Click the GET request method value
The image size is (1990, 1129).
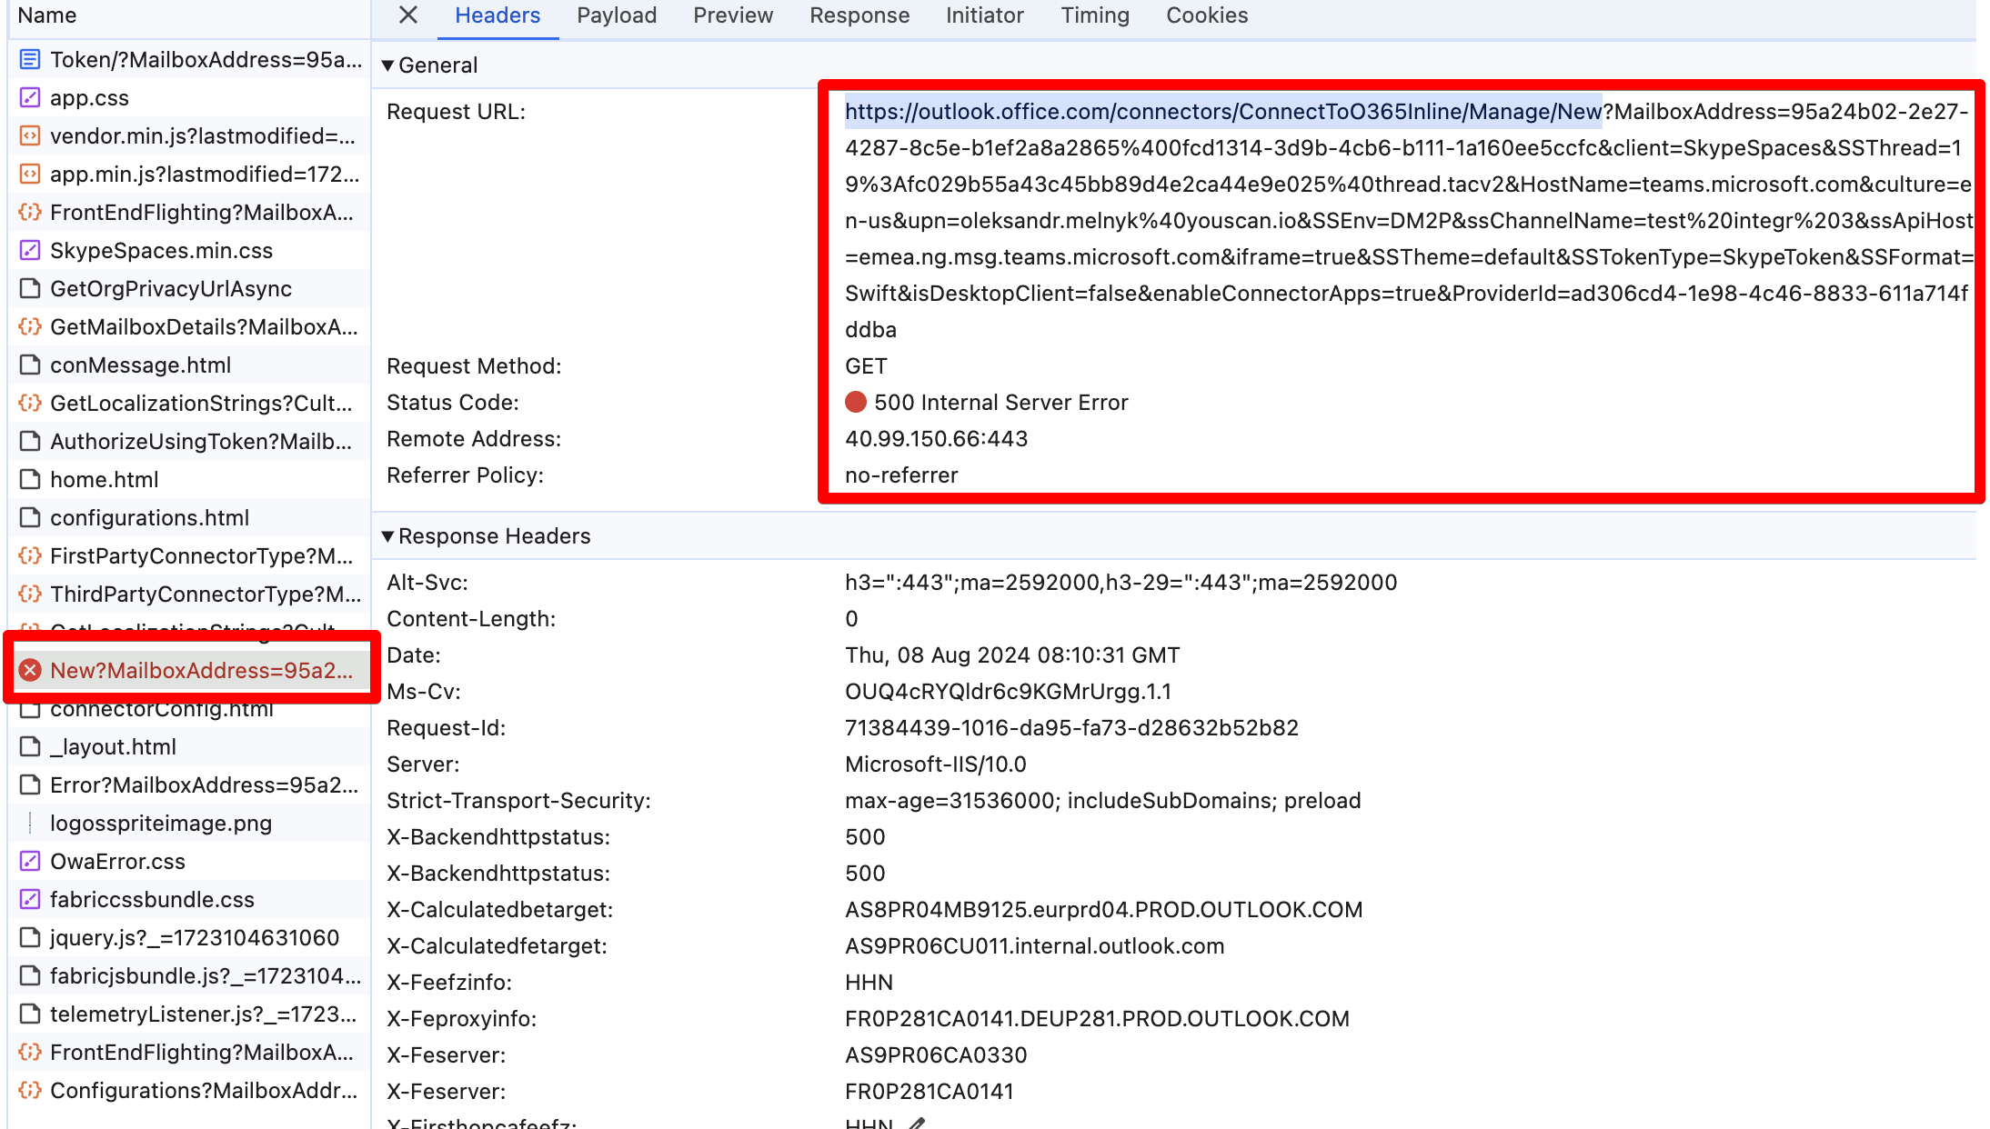click(866, 366)
